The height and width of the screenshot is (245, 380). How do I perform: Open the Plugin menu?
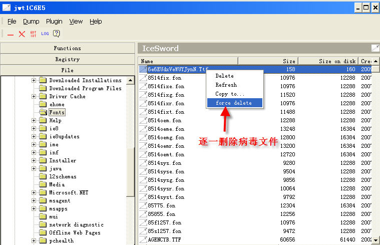(x=54, y=22)
